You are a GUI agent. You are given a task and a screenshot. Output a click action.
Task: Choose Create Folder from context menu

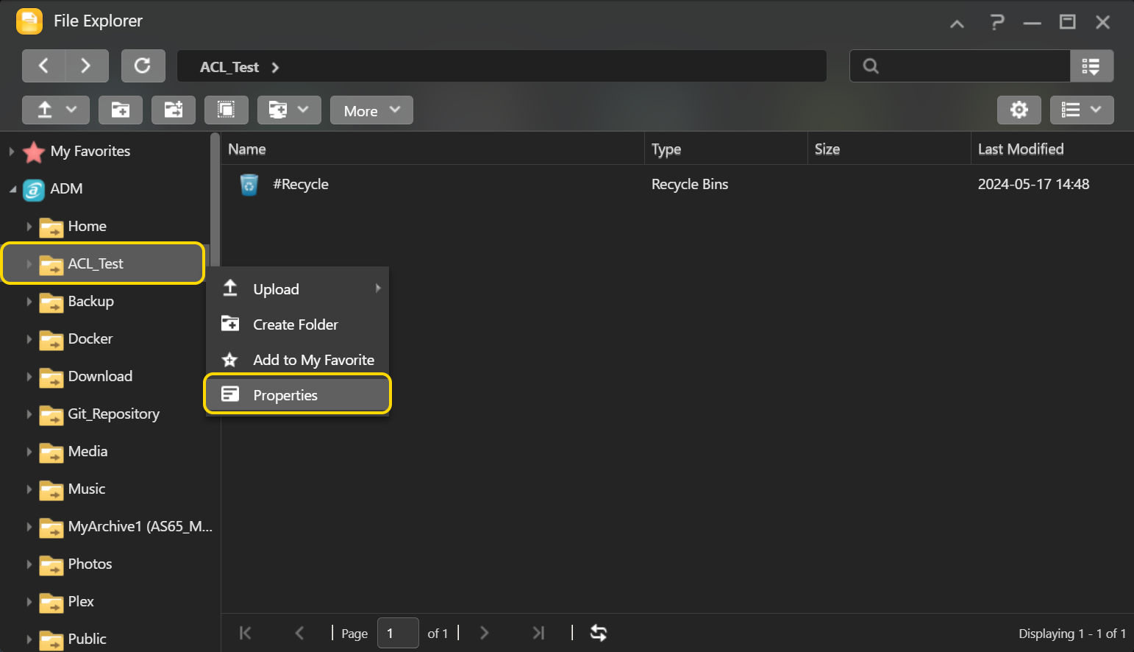[x=297, y=325]
